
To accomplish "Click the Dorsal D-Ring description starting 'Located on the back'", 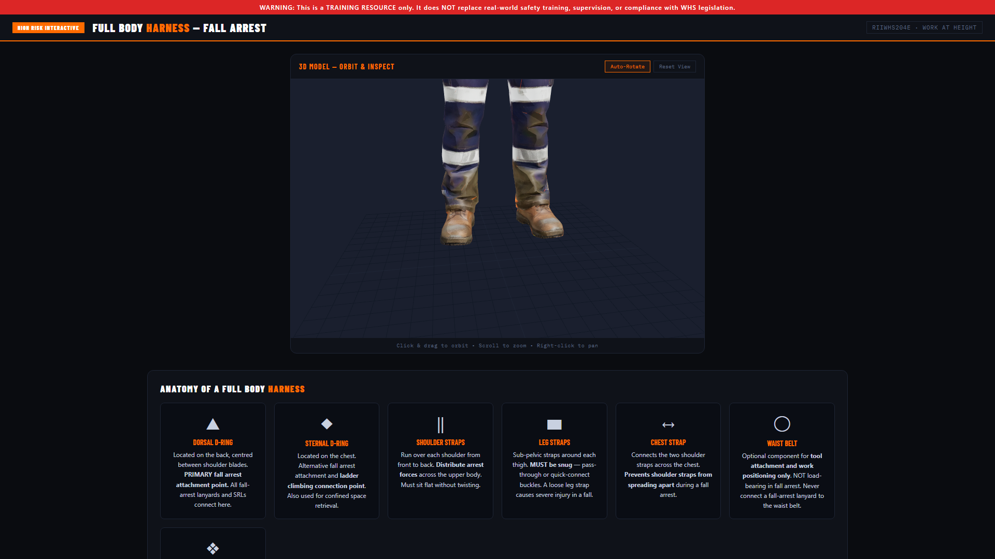I will [x=212, y=480].
